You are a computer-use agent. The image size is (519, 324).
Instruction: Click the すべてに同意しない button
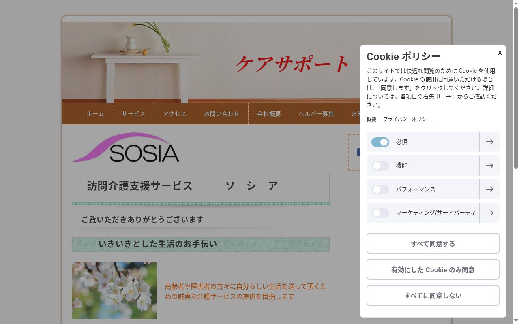(x=433, y=295)
